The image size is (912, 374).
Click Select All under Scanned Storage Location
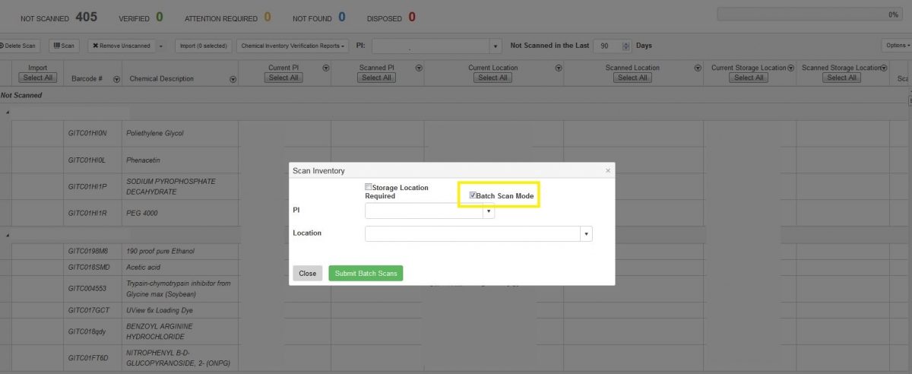click(x=841, y=78)
